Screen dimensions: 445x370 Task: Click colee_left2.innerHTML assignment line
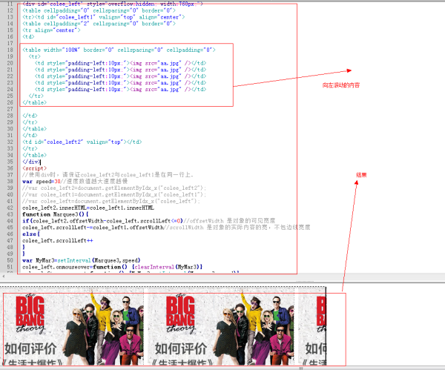coord(88,208)
